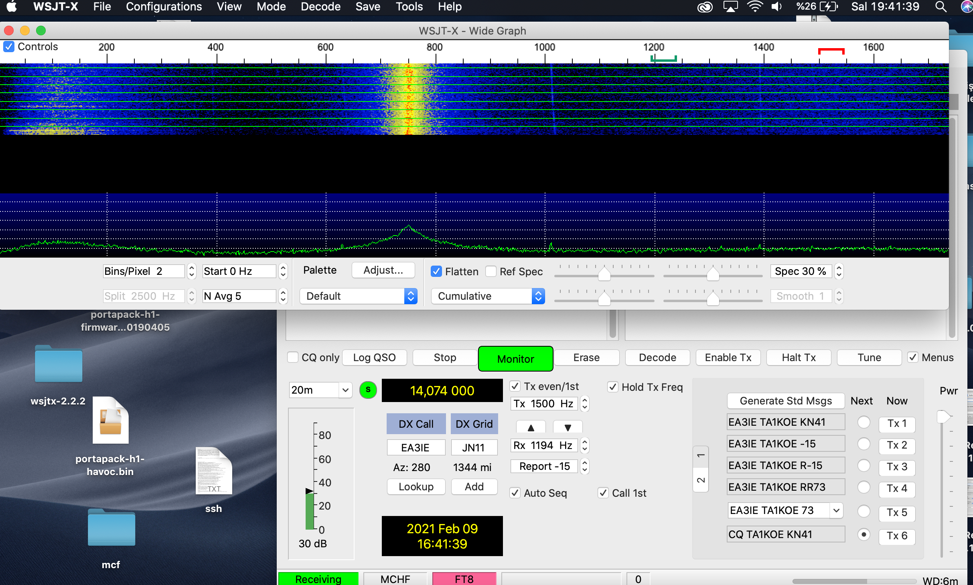Select the Next radio for Tx 1

click(x=864, y=422)
